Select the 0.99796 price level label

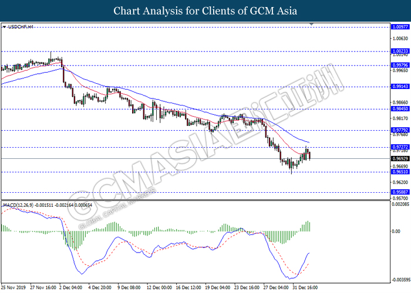point(400,65)
